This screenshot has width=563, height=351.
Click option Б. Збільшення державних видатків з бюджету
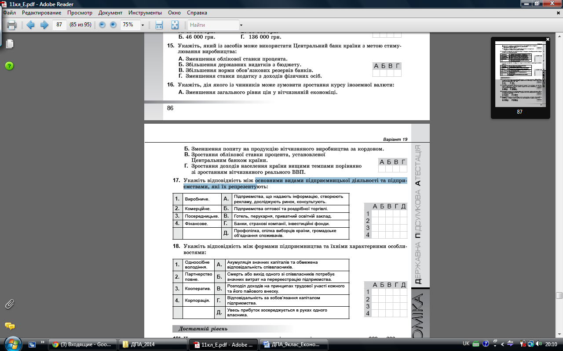tap(239, 64)
